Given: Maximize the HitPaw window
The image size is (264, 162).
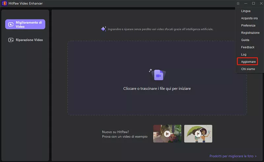Looking at the screenshot, I should tap(253, 3).
